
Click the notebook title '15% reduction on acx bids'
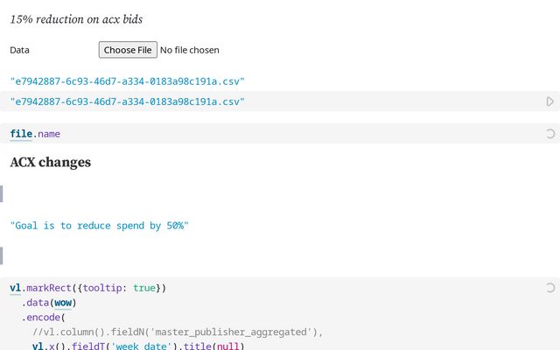coord(76,19)
